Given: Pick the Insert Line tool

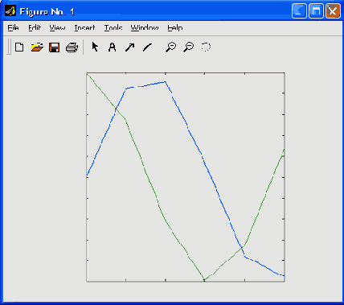Looking at the screenshot, I should click(147, 47).
